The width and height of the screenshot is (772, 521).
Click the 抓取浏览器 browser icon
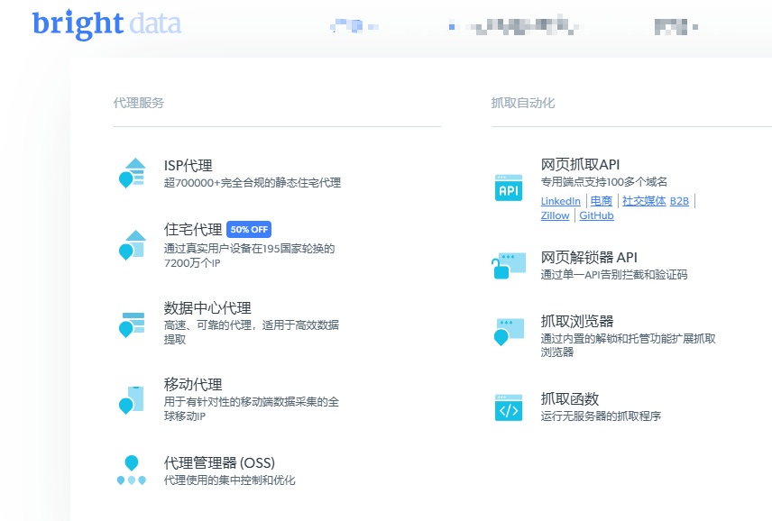pos(509,332)
